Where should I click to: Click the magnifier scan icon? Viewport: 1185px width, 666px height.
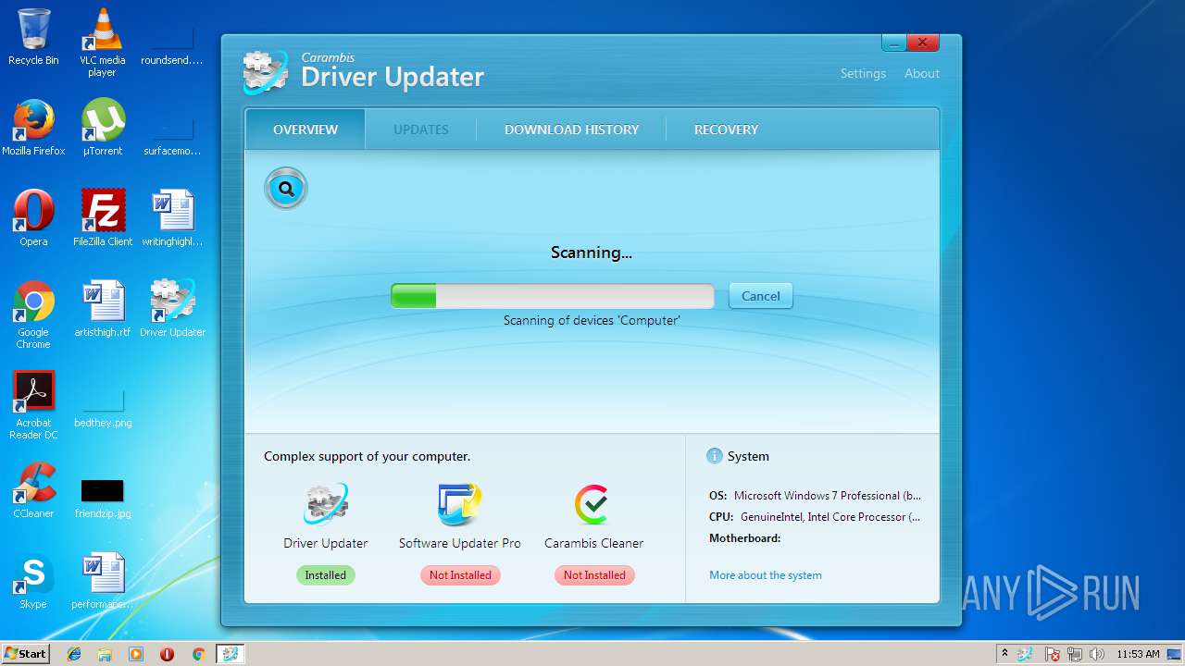point(286,189)
